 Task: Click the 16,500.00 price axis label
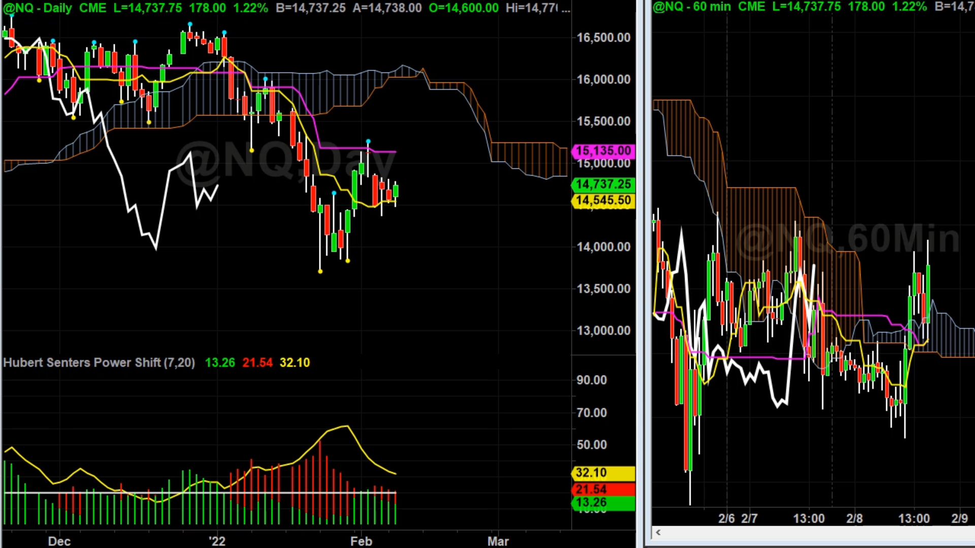pos(603,38)
